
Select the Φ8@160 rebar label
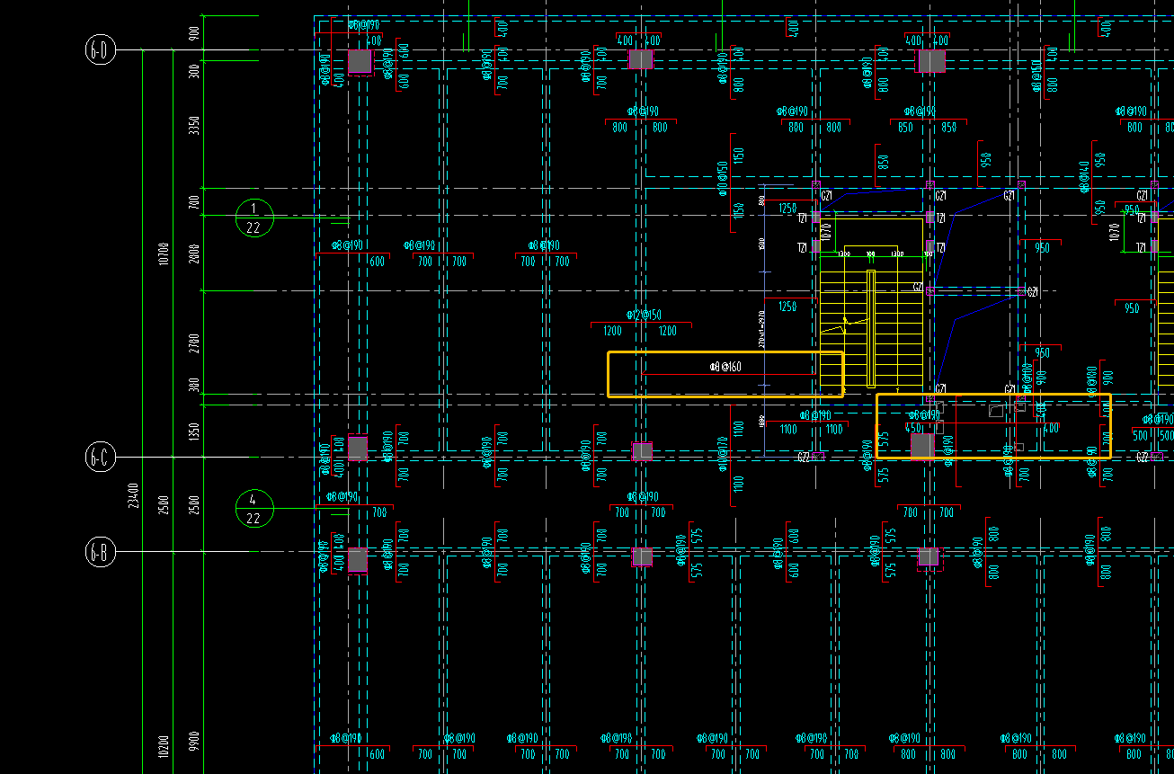(725, 367)
